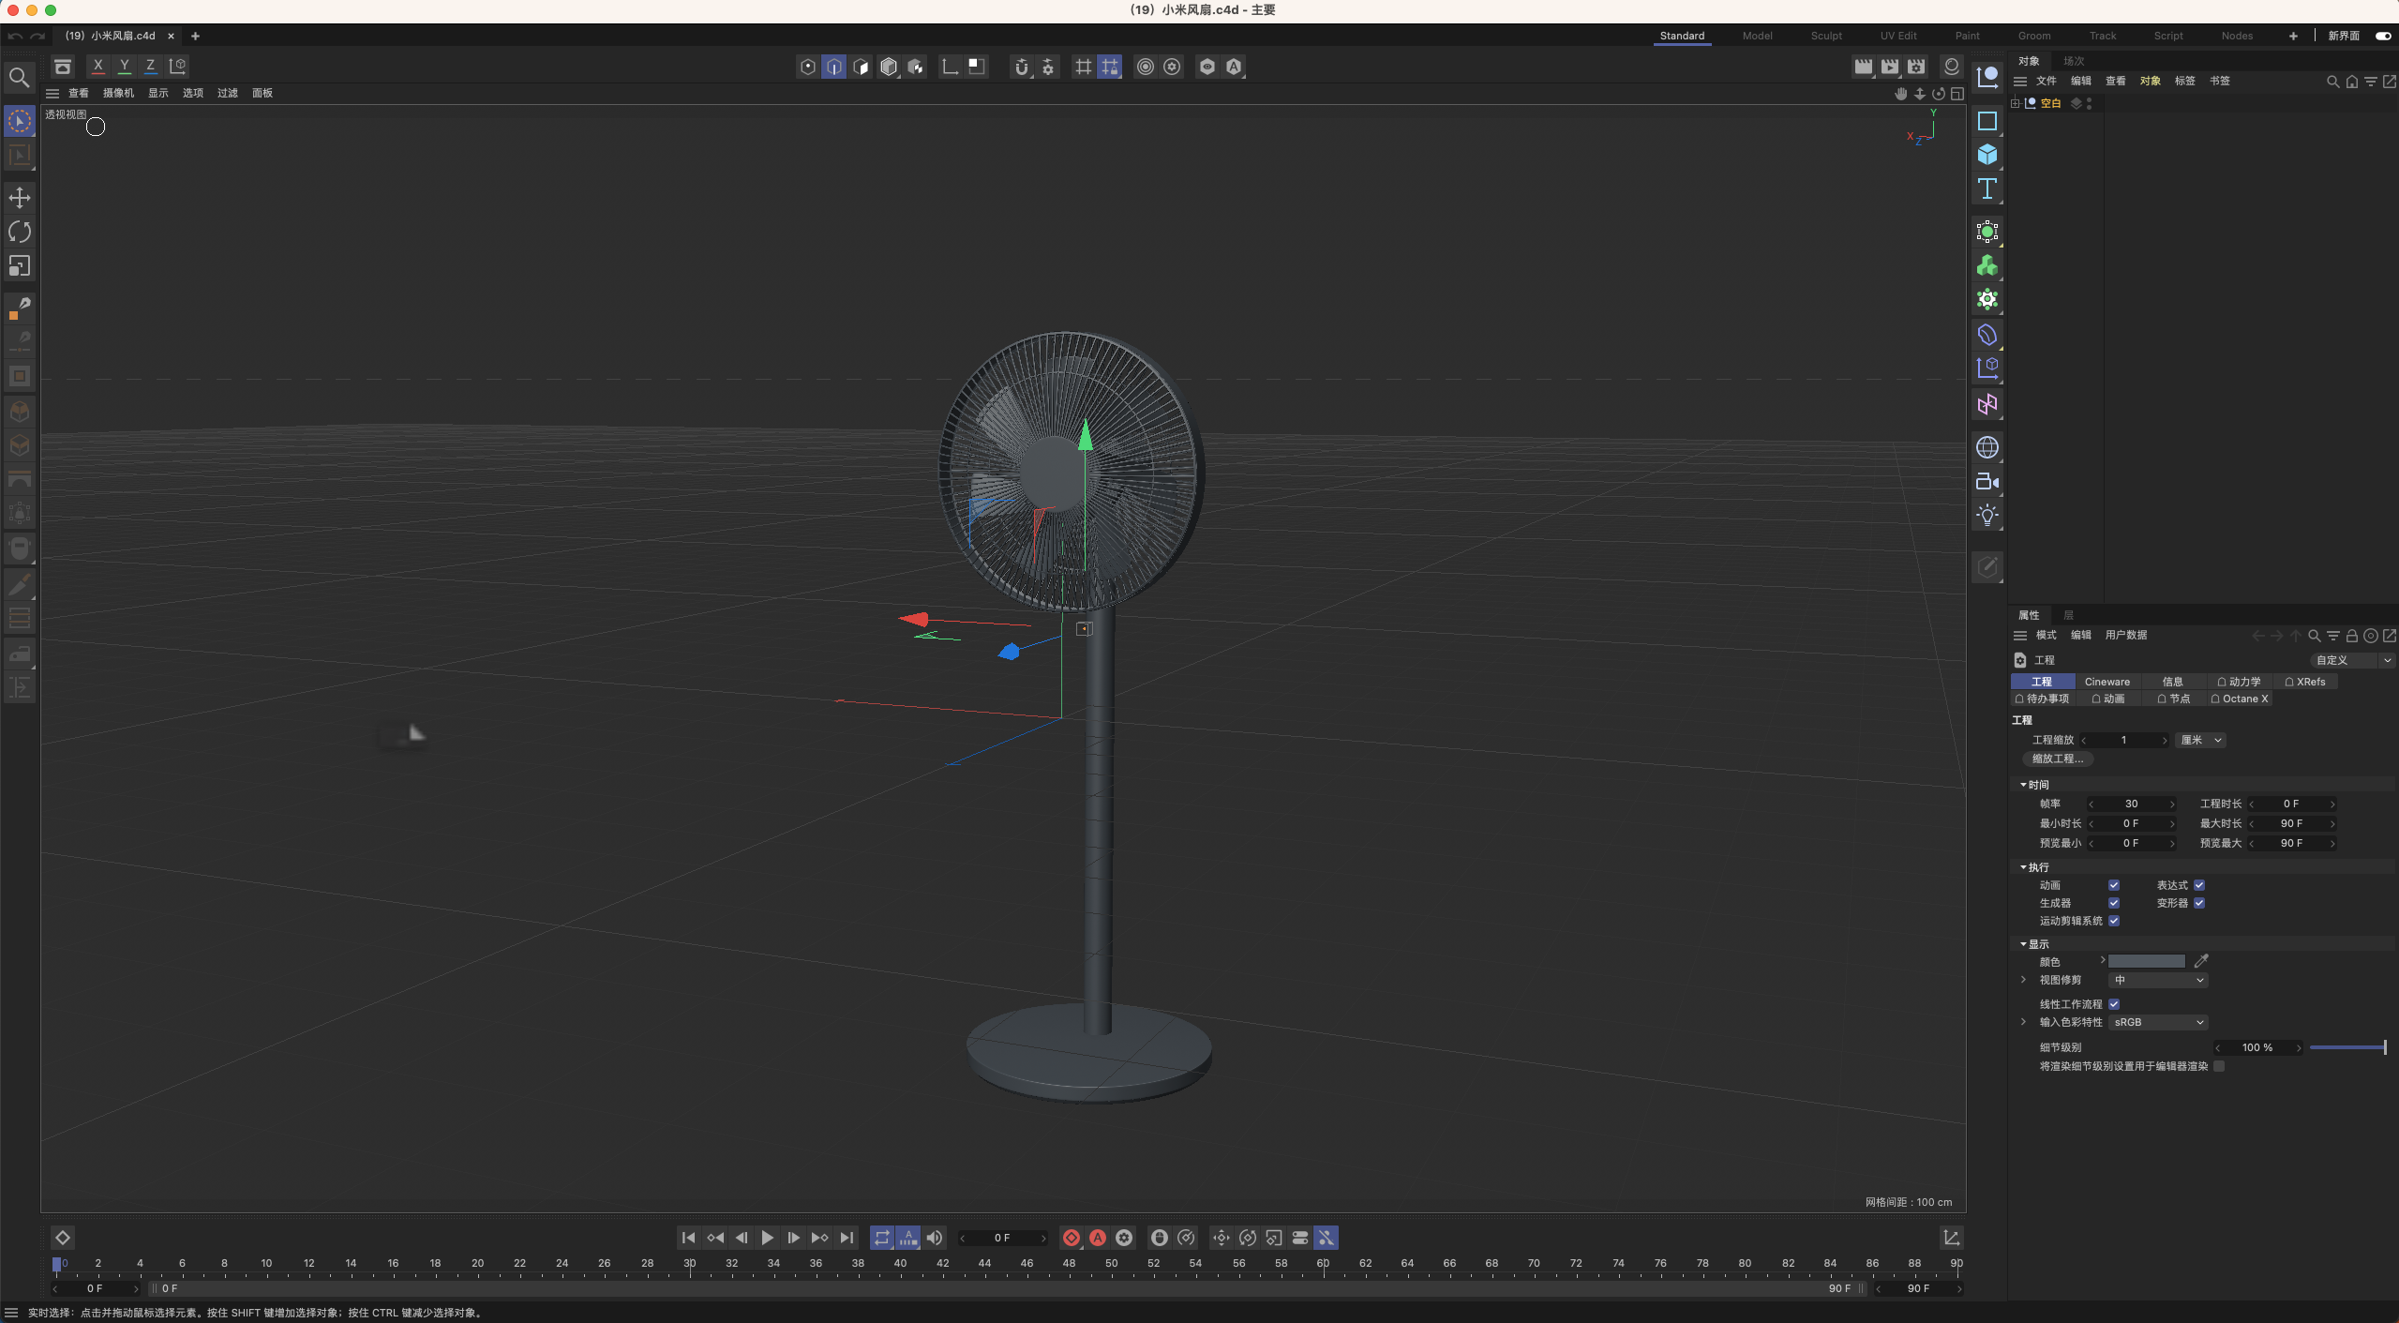Viewport: 2399px width, 1323px height.
Task: Disable the 线性工作流程 checkbox
Action: [x=2114, y=1004]
